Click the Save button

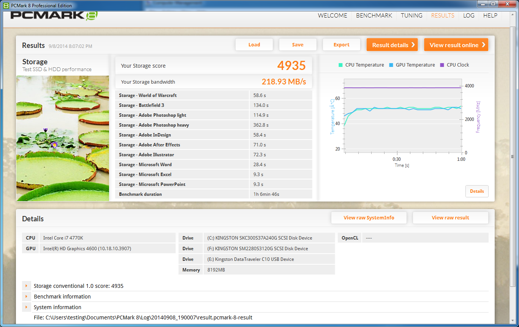pos(298,44)
